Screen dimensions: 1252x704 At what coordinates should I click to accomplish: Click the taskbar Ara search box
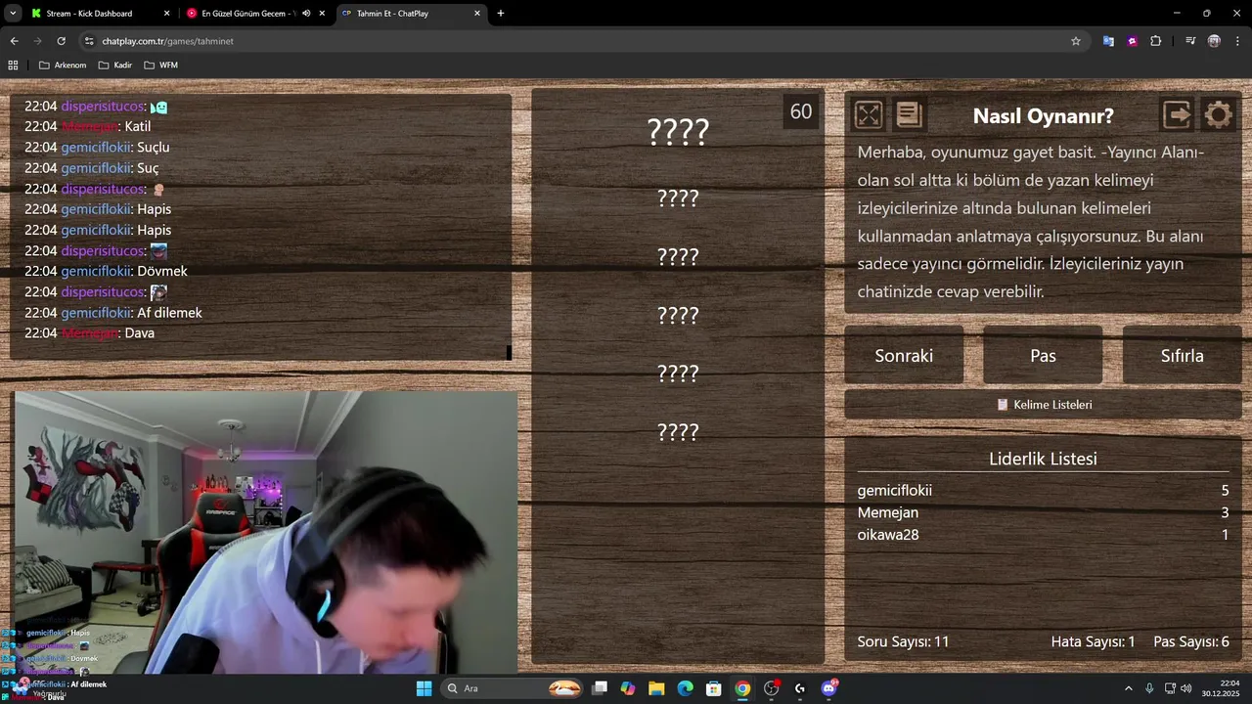click(514, 688)
